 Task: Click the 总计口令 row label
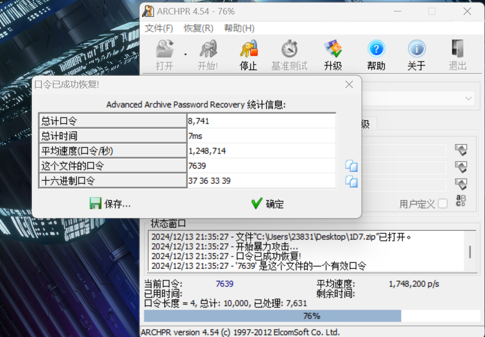[x=113, y=121]
